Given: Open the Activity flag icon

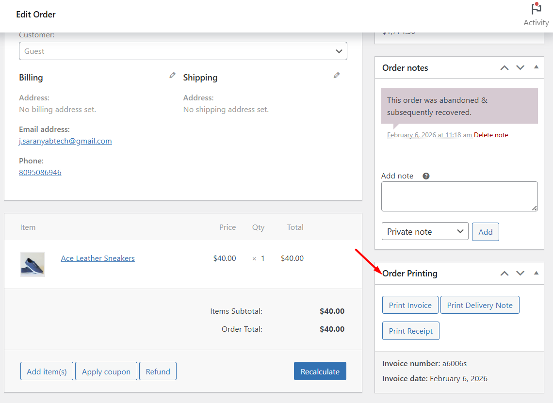Looking at the screenshot, I should click(536, 9).
